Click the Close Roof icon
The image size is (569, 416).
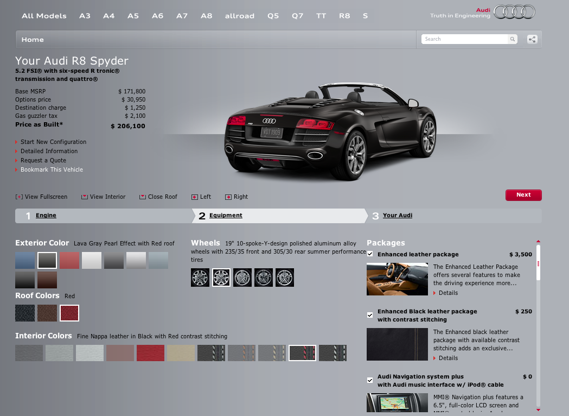[x=143, y=197]
